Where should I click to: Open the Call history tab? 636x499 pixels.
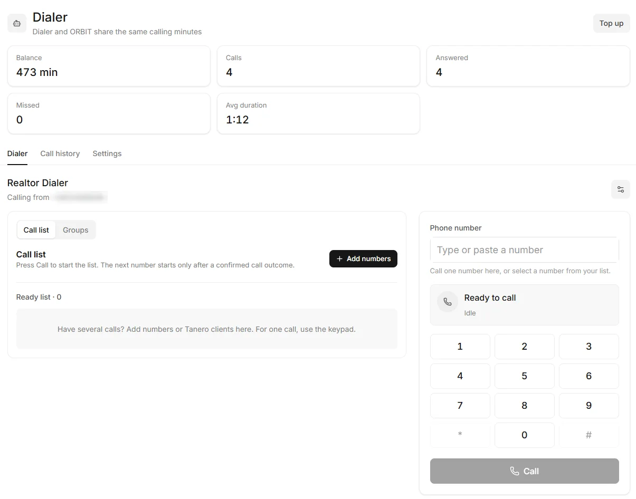pyautogui.click(x=60, y=153)
